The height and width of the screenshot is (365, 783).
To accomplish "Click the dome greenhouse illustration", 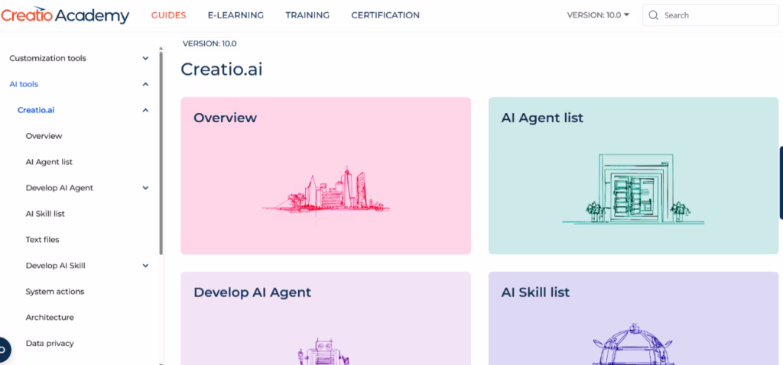I will pyautogui.click(x=633, y=344).
